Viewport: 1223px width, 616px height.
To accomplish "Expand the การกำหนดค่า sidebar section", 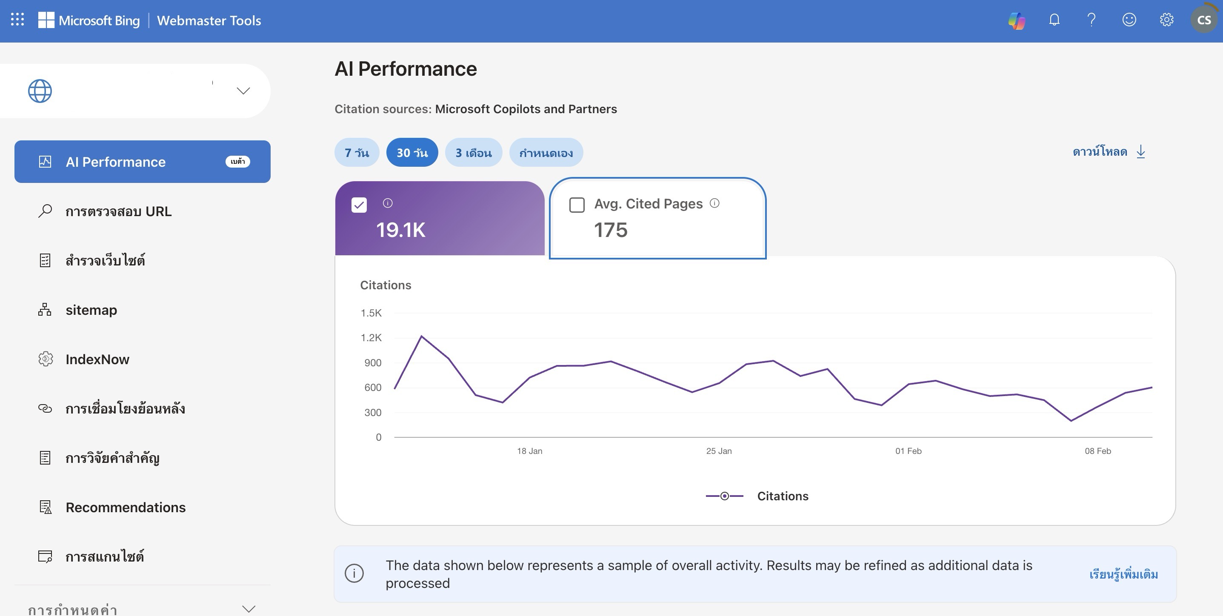I will point(249,608).
